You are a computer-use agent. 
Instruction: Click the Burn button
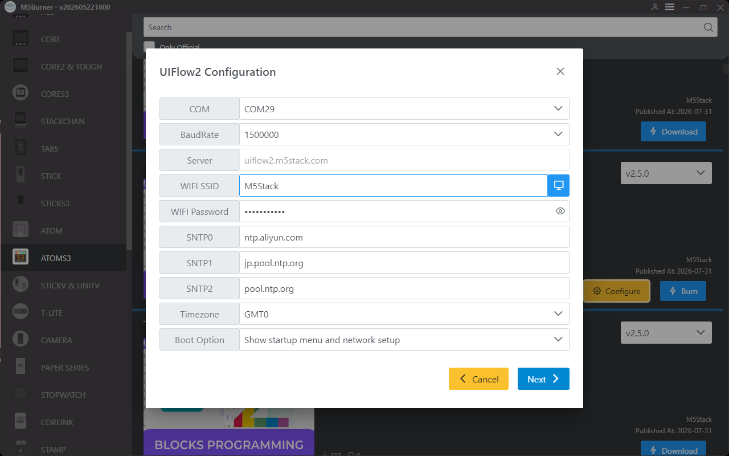(x=683, y=291)
